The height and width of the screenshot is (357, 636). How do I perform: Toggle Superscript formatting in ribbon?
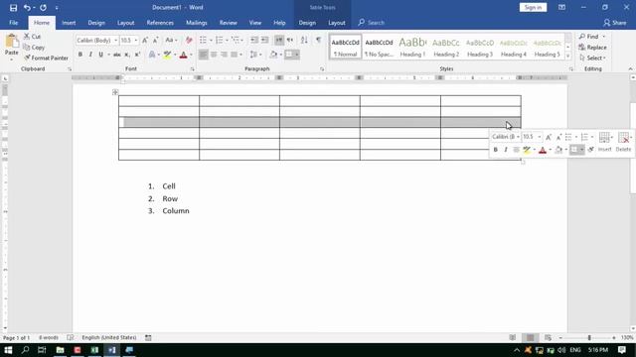(137, 55)
